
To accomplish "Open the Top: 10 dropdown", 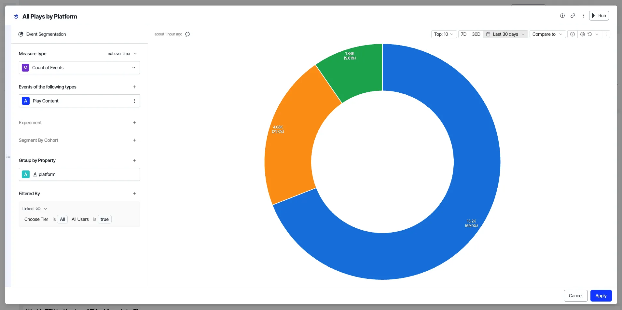I will [x=444, y=34].
